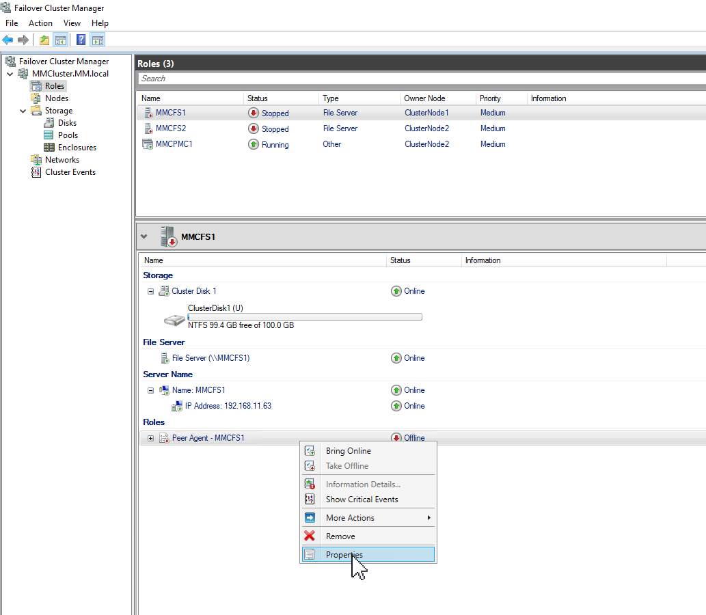Expand Peer Agent - MMCFS1 resource
706x615 pixels.
(151, 438)
